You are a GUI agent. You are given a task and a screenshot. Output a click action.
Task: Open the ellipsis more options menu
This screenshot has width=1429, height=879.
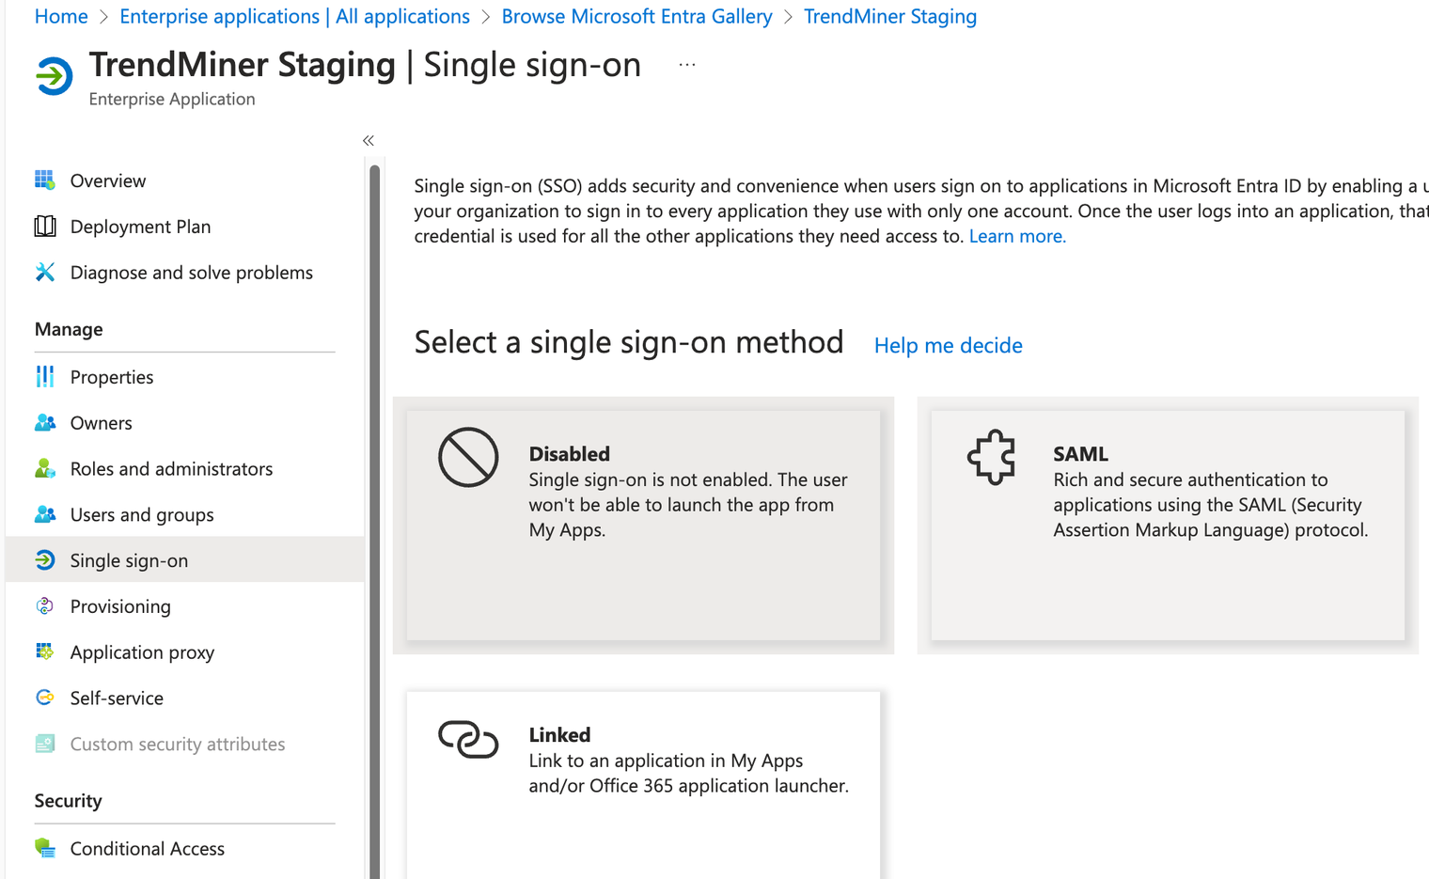pyautogui.click(x=687, y=65)
